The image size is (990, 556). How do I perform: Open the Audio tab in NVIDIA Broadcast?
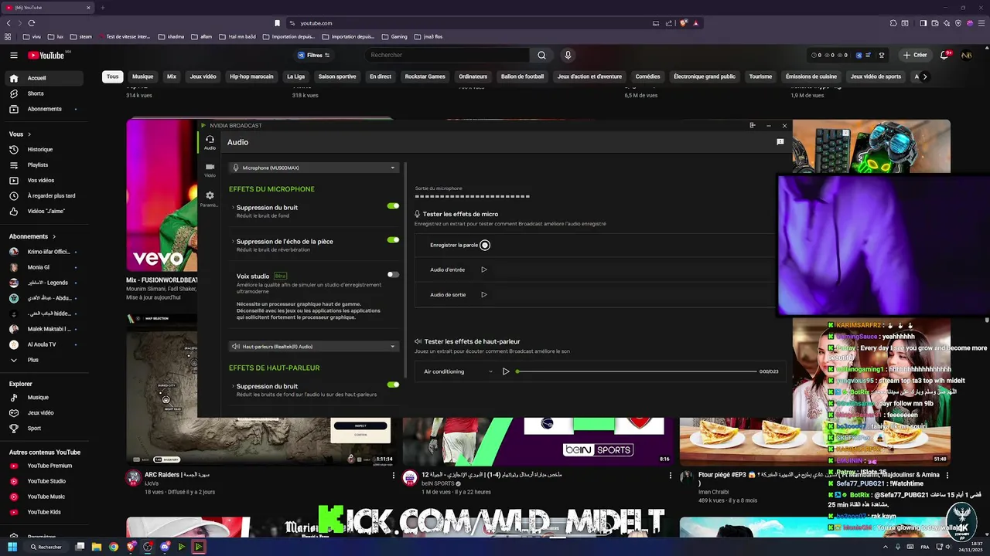pos(210,143)
